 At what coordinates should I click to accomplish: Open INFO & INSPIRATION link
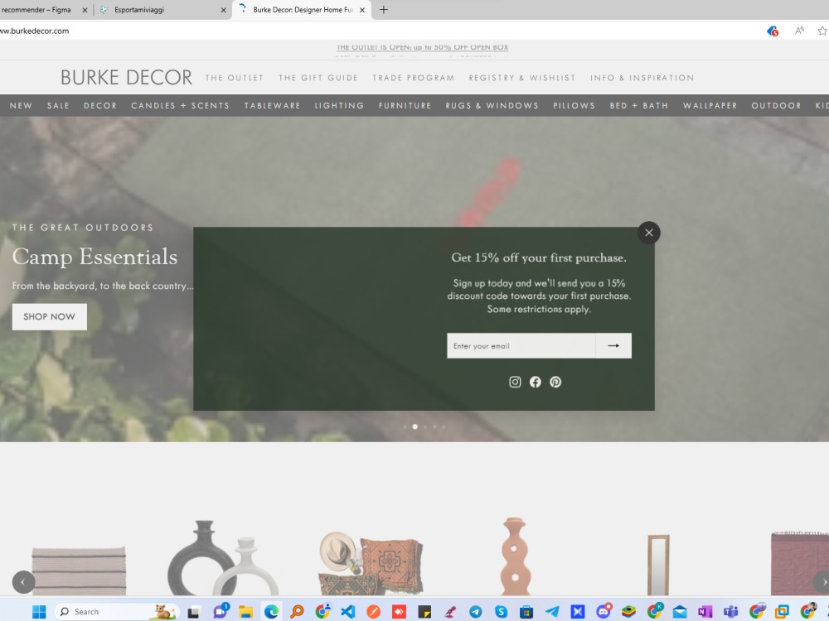click(x=642, y=78)
